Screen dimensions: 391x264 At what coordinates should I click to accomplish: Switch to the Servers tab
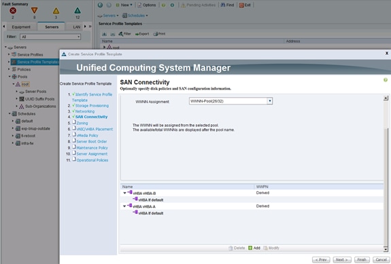[x=52, y=27]
